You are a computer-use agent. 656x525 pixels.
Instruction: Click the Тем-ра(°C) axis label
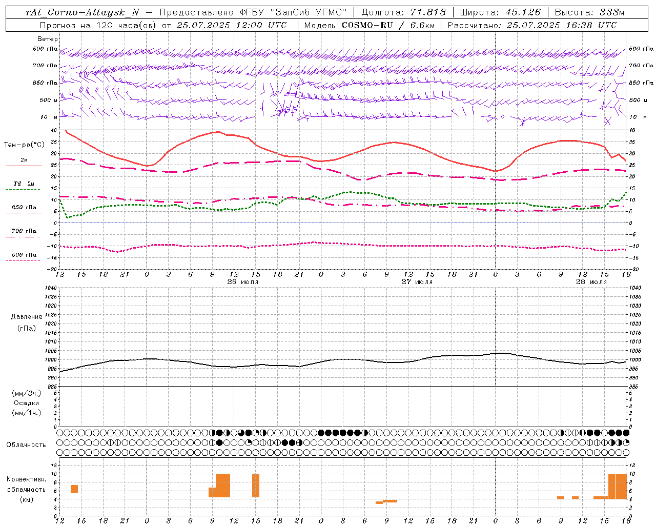(x=24, y=145)
